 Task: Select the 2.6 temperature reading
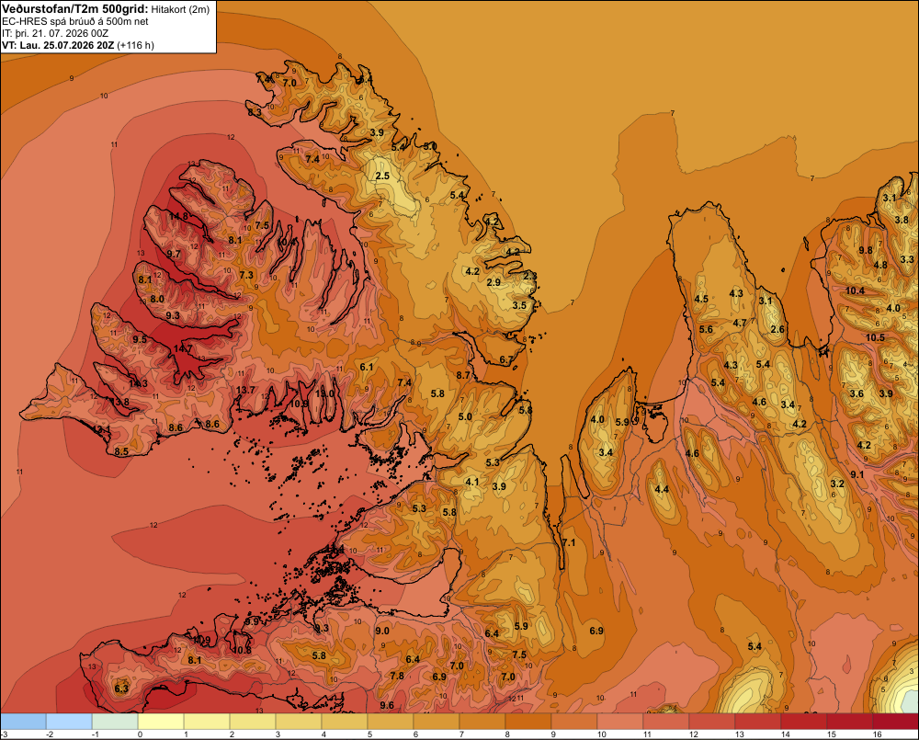point(777,329)
